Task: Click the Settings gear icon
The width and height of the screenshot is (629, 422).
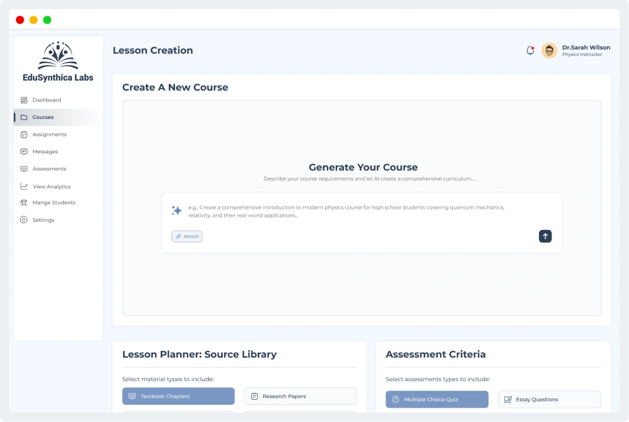Action: 24,220
